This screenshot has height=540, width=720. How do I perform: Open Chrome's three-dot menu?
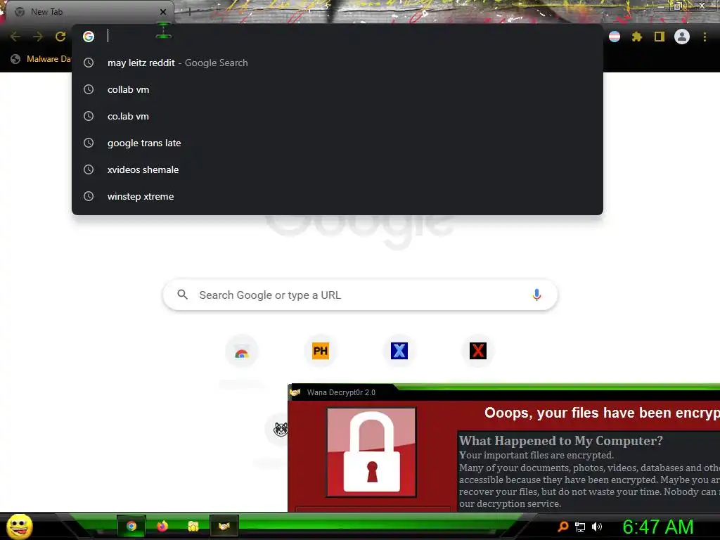coord(705,37)
